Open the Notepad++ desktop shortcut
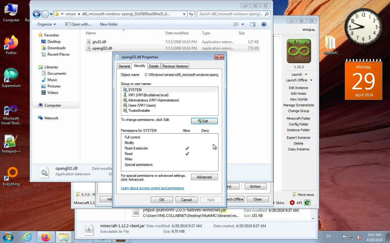The width and height of the screenshot is (390, 243). [11, 144]
